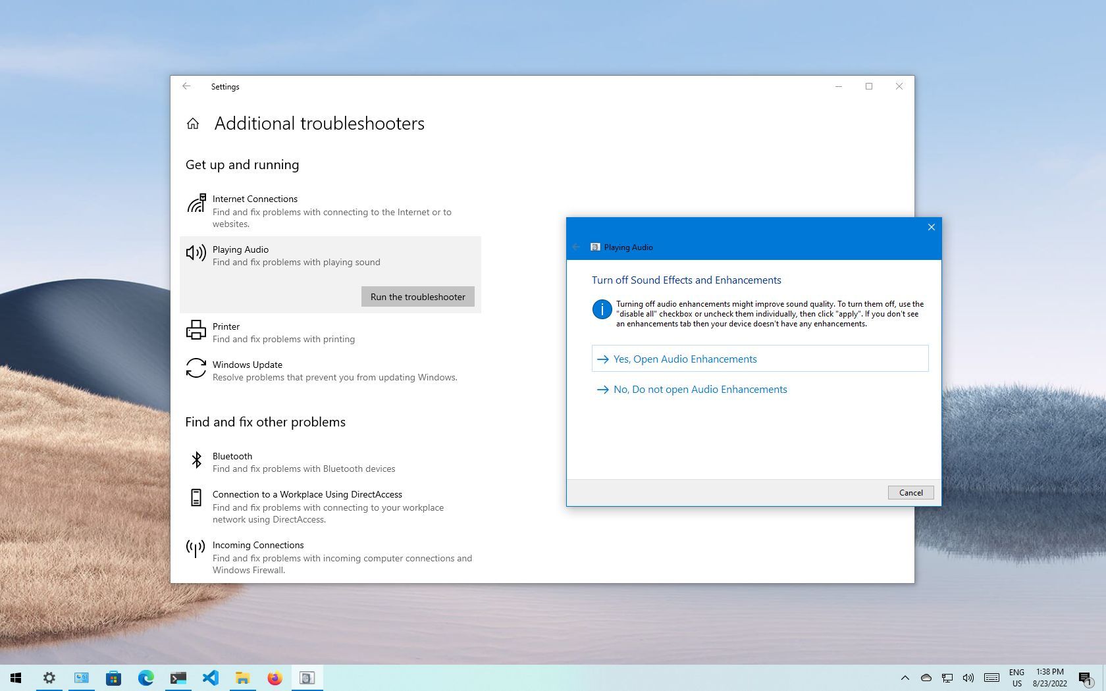1106x691 pixels.
Task: Select the Printer troubleshooter icon
Action: (x=196, y=330)
